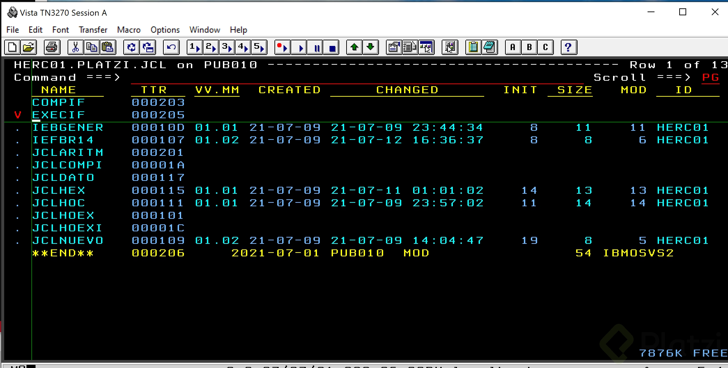Click the **END** marker row
This screenshot has height=368, width=728.
[353, 253]
